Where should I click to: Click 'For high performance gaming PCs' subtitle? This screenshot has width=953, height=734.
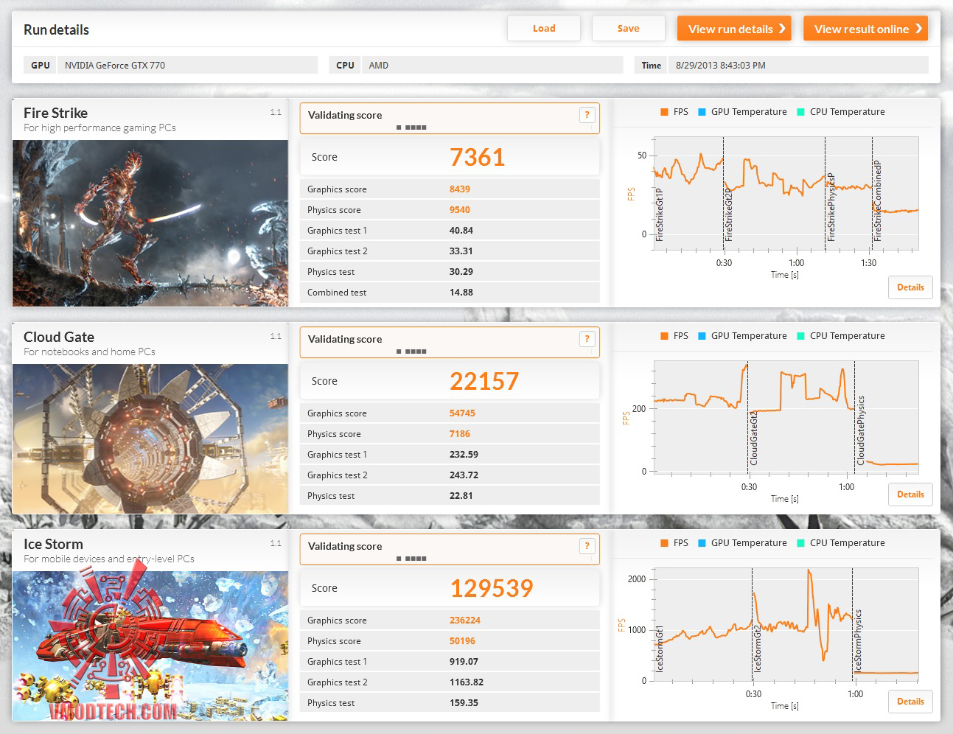(x=100, y=128)
